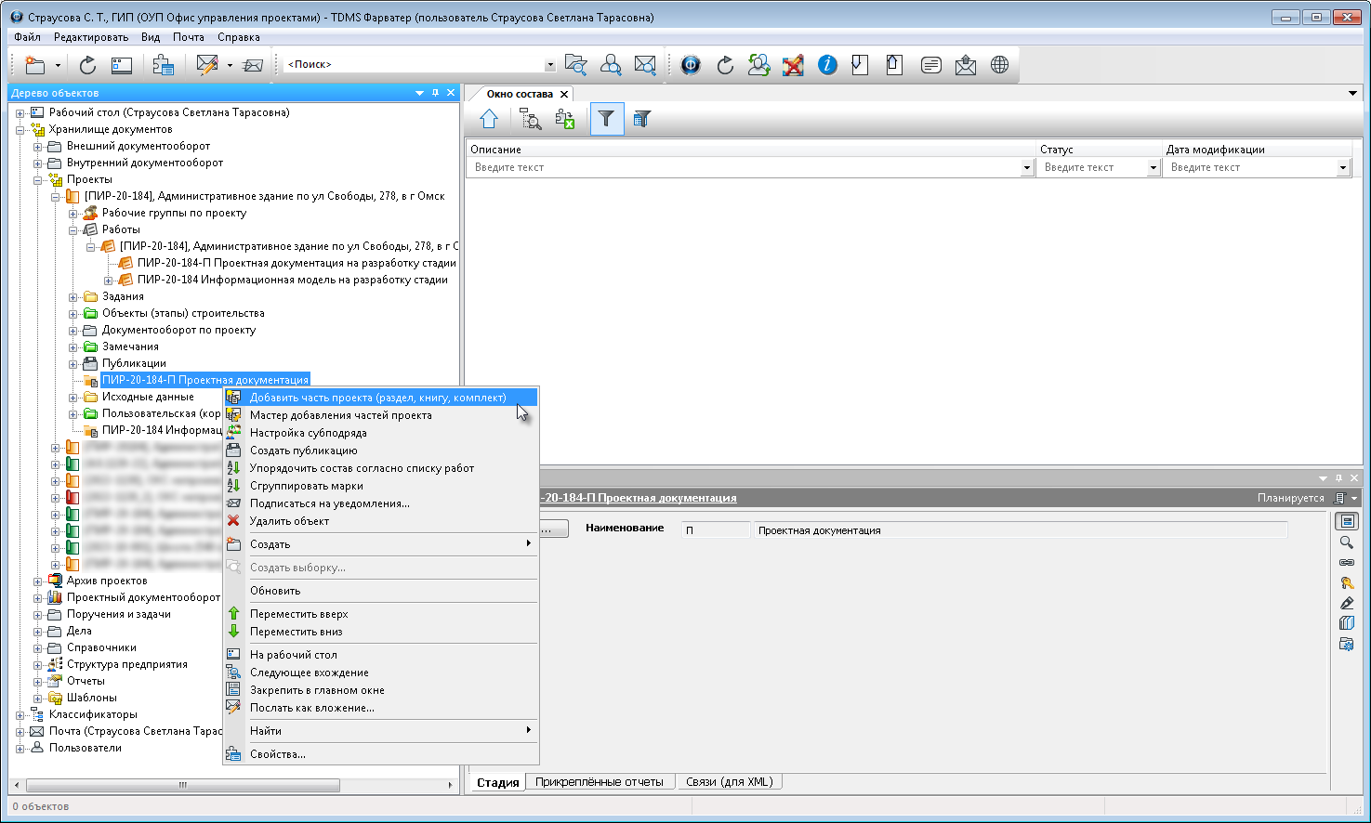Click the create new object toolbar icon

tap(35, 65)
